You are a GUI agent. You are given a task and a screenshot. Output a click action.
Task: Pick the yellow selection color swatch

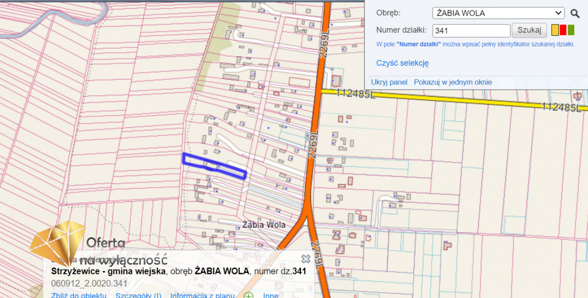pos(555,30)
